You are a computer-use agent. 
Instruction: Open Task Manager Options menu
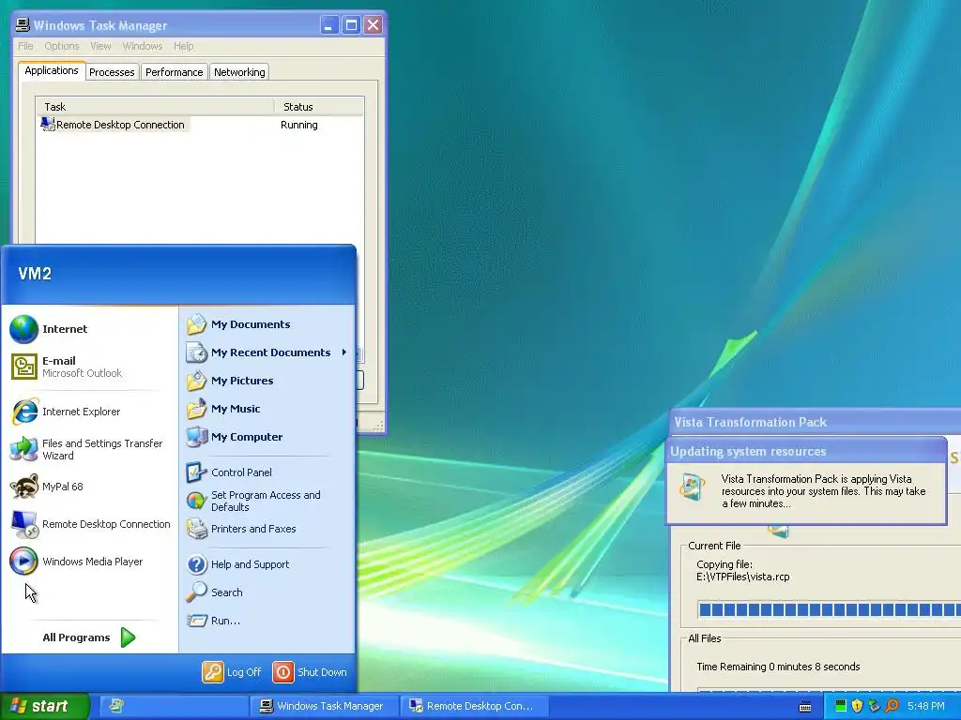pyautogui.click(x=61, y=46)
